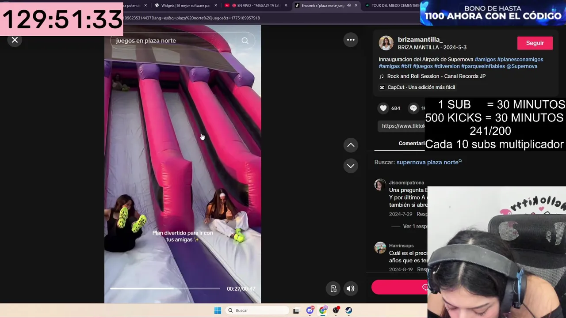Select the Comentarios tab

[411, 144]
